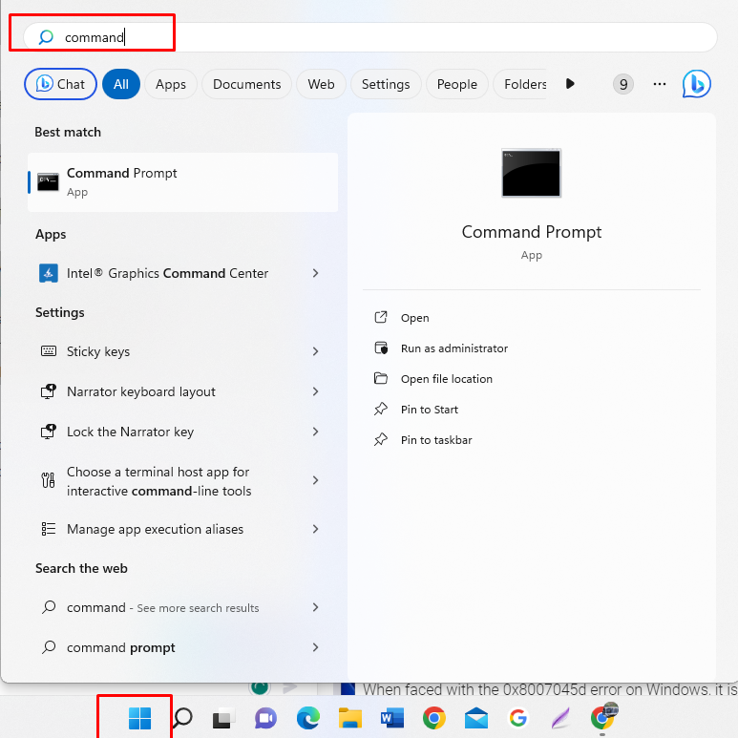
Task: Click Open in the preview pane
Action: 414,318
